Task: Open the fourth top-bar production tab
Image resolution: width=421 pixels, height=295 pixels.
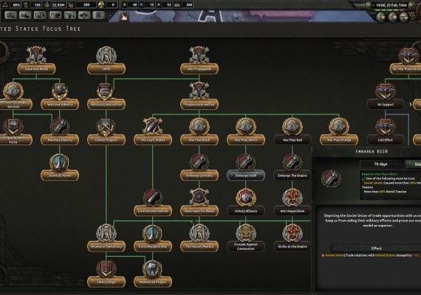Action: click(55, 15)
